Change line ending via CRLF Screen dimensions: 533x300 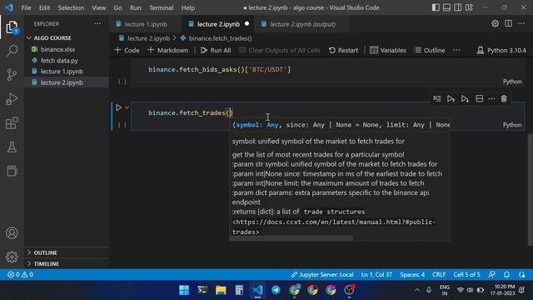tap(439, 274)
